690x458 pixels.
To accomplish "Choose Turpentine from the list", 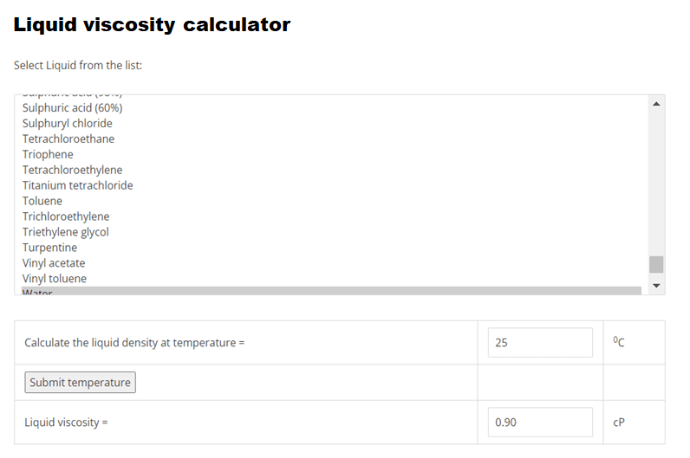I will click(331, 248).
